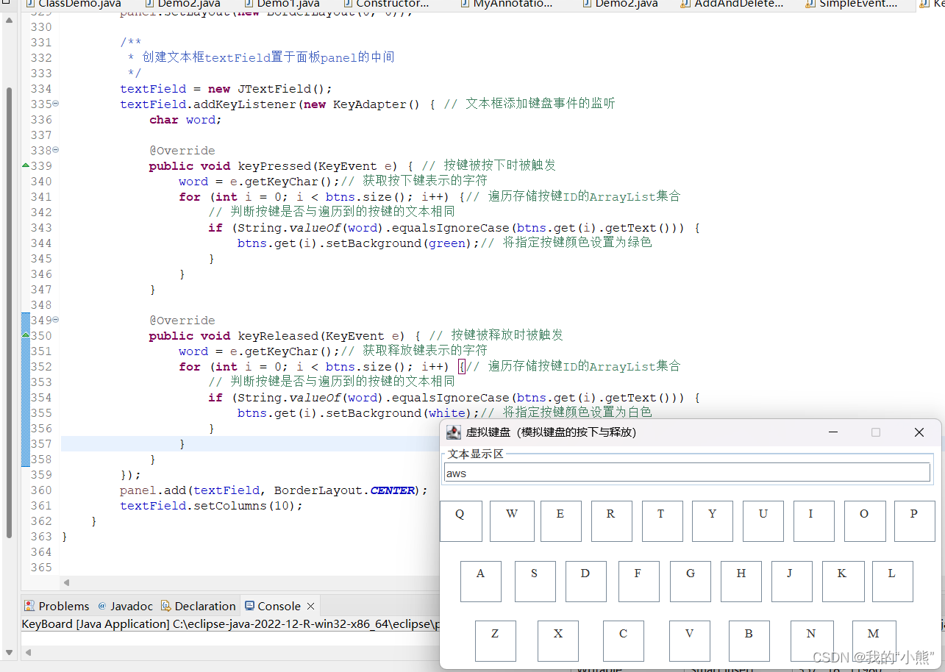
Task: Click the D key button
Action: (x=585, y=582)
